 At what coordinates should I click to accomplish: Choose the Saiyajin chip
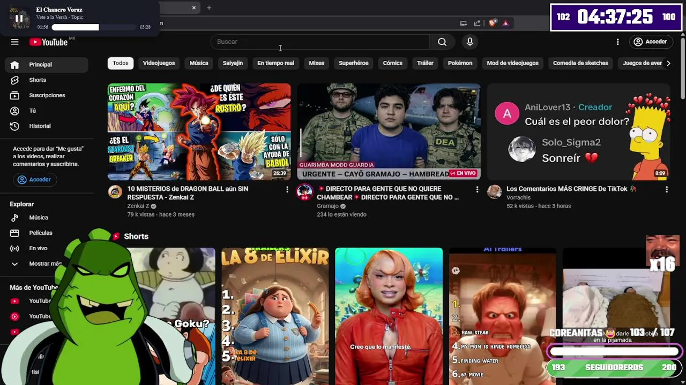pyautogui.click(x=233, y=63)
